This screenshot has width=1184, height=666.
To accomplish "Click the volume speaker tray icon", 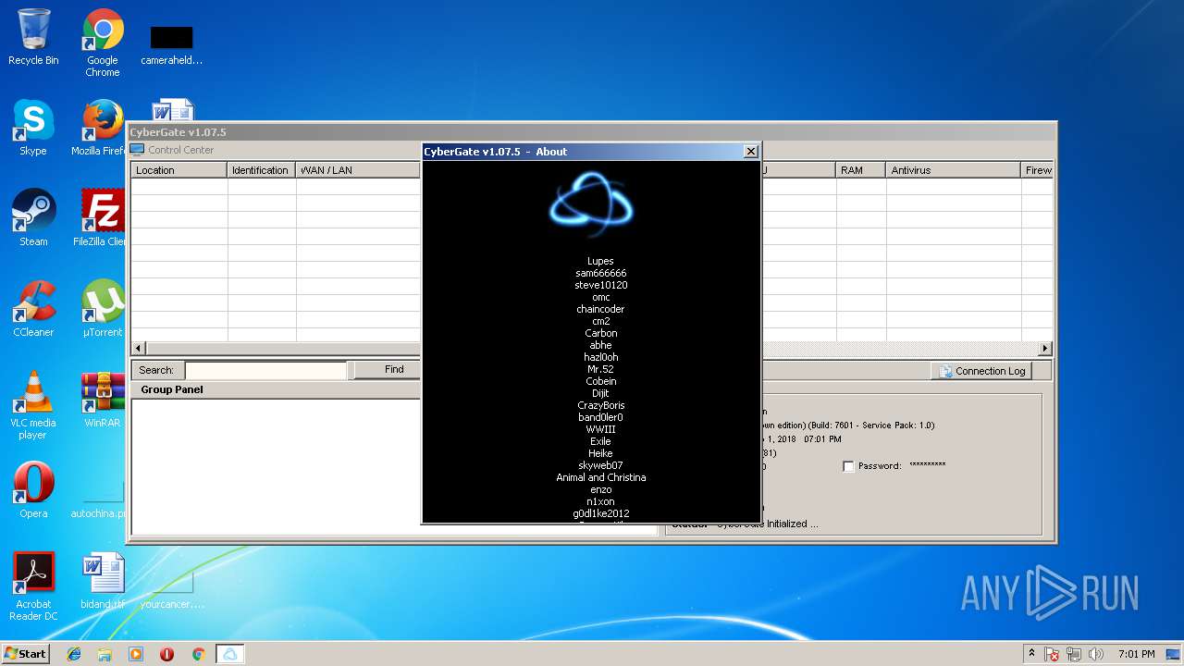I will [x=1096, y=654].
